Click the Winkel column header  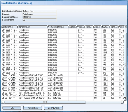click(x=97, y=27)
